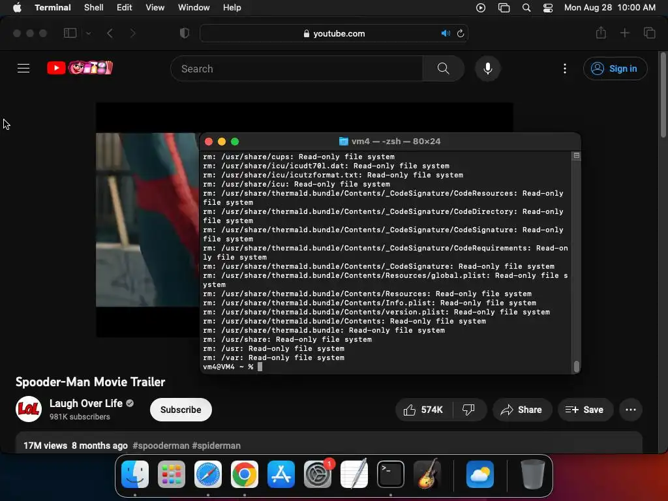The image size is (668, 501).
Task: Open Launchpad from the Dock
Action: click(172, 474)
